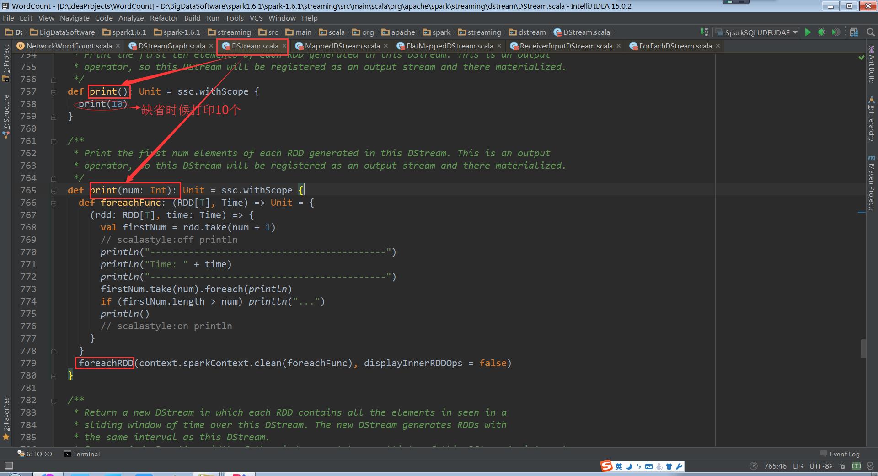Switch to ReceiverInputDStream.scala tab
This screenshot has height=476, width=878.
566,46
